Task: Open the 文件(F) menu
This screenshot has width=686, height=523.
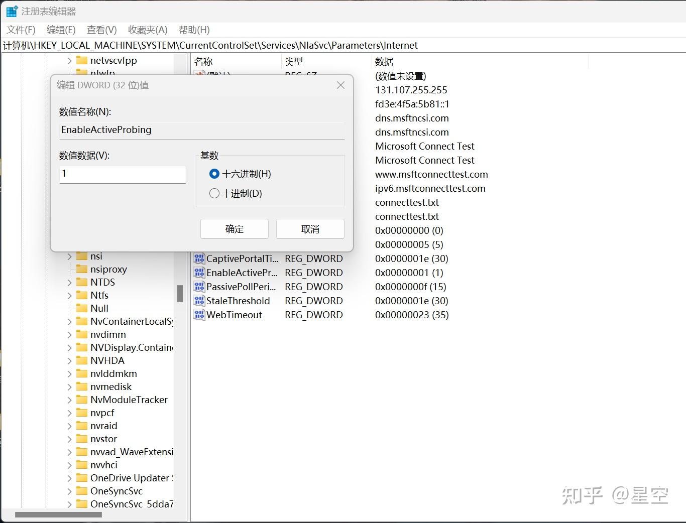Action: [x=21, y=30]
